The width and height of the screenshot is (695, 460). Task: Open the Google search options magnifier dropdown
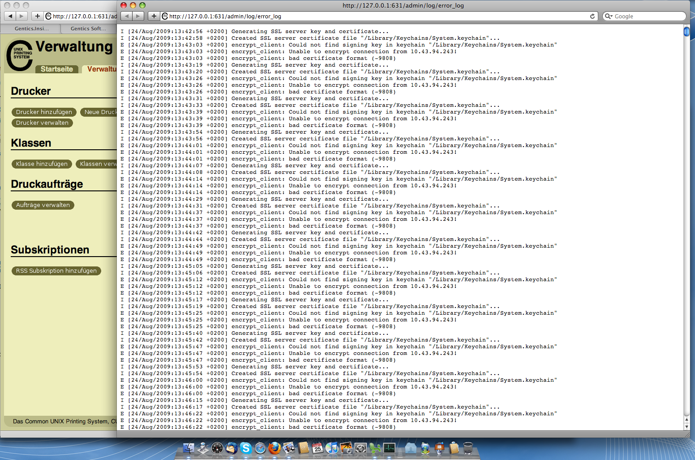(608, 16)
